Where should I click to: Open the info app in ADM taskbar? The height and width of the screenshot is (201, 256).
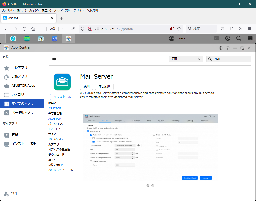[13, 39]
